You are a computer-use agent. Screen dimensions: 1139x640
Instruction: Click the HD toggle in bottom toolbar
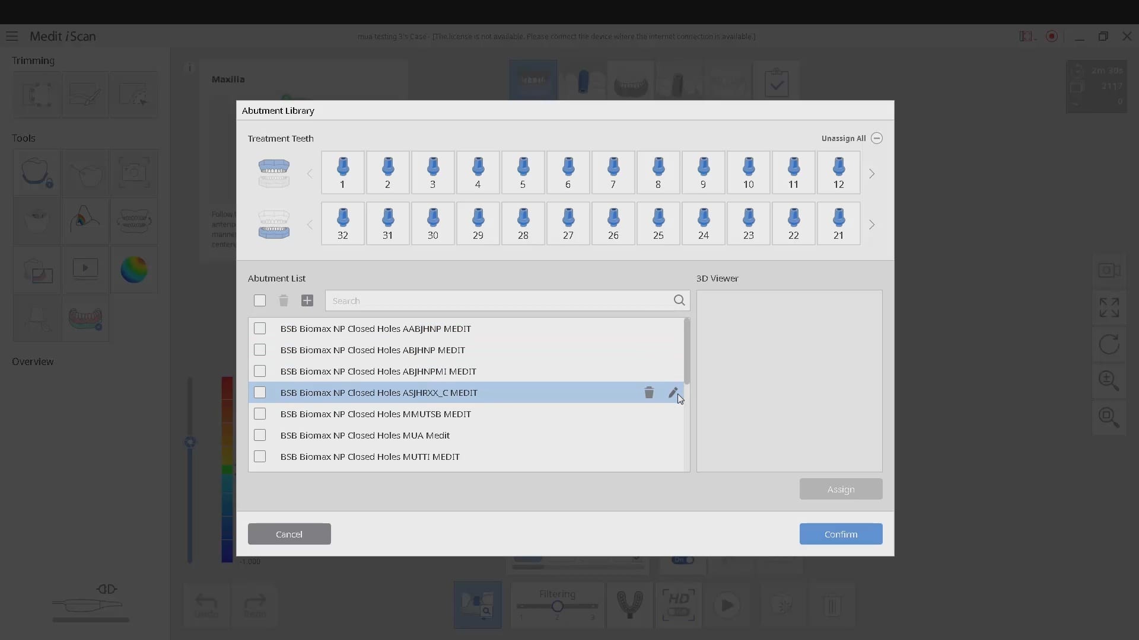[678, 605]
